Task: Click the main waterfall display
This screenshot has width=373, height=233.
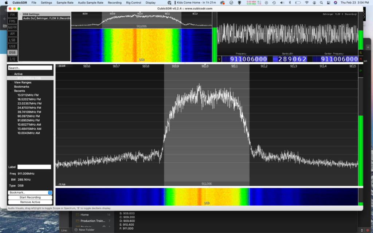Action: tap(207, 197)
